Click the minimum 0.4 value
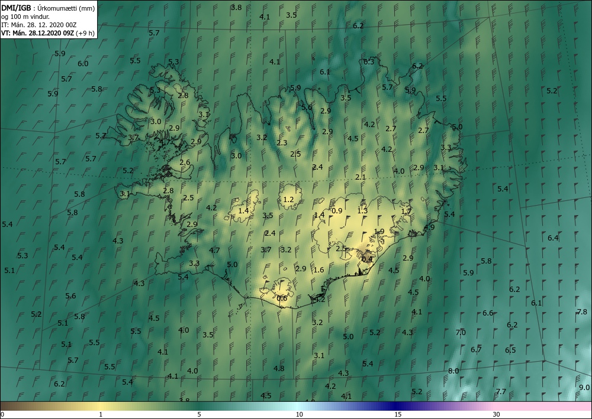Screen dimensions: 592x419 point(367,259)
